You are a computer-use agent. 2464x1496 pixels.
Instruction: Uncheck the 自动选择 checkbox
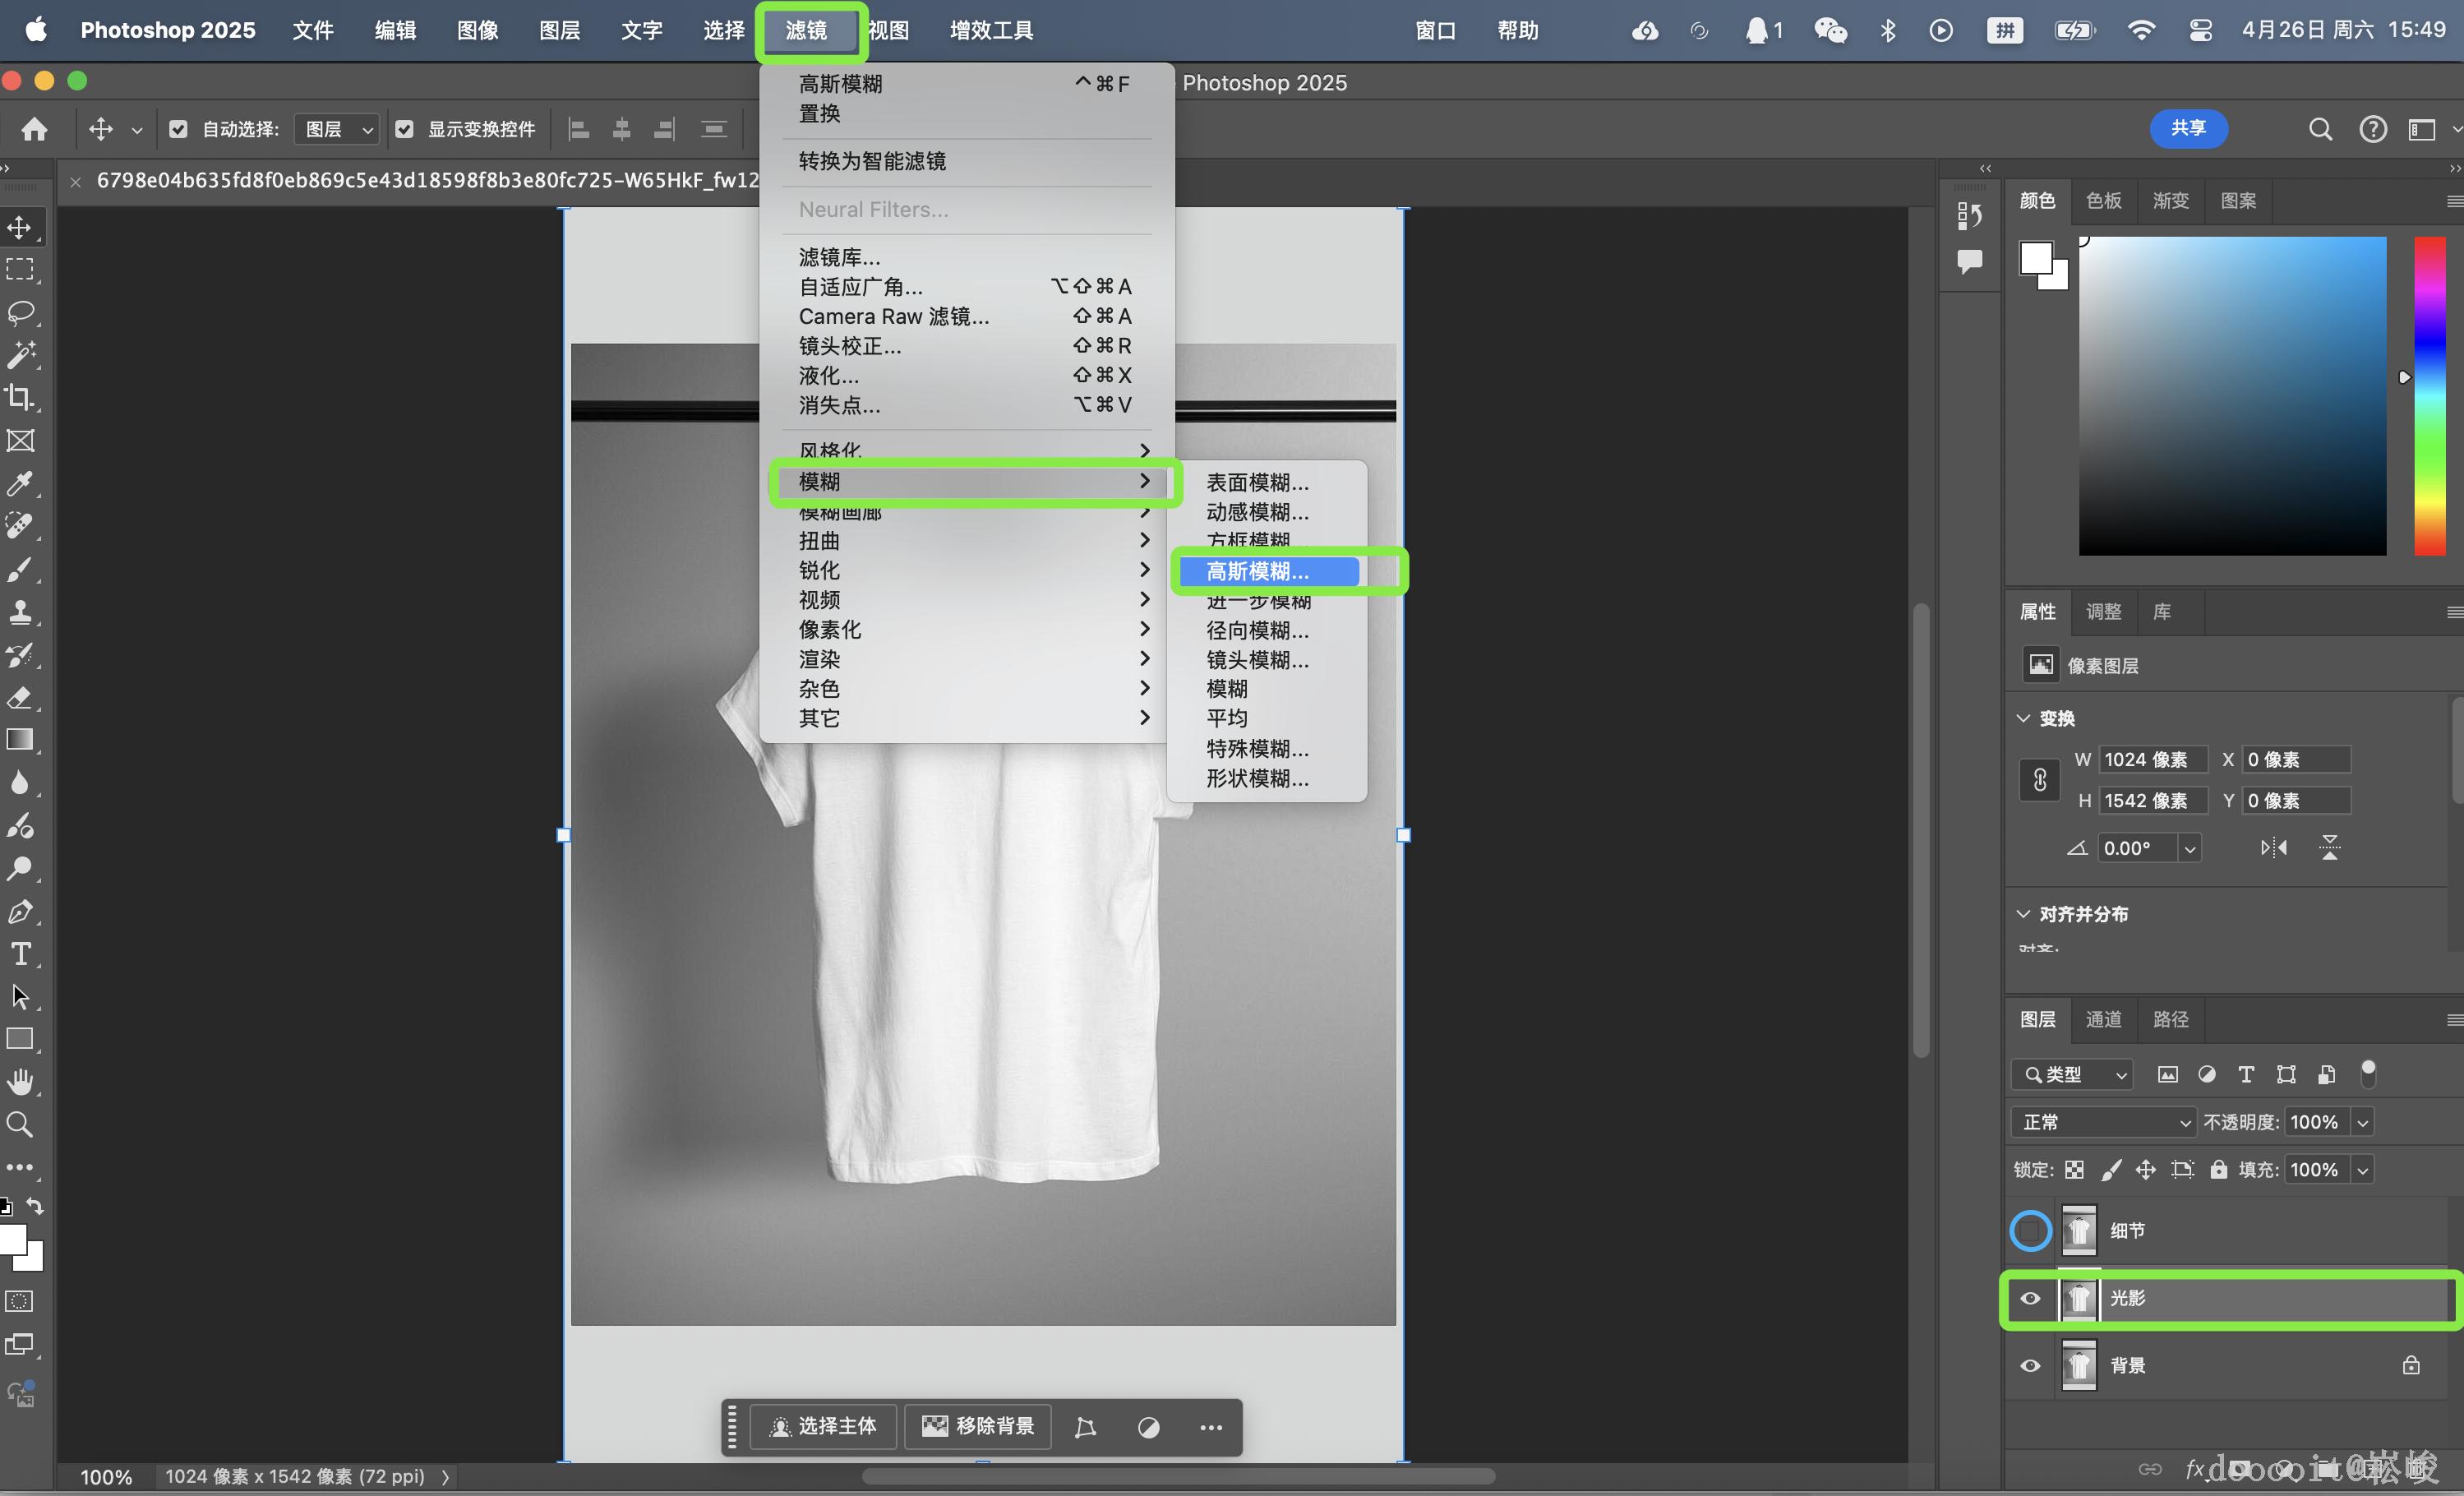(178, 129)
